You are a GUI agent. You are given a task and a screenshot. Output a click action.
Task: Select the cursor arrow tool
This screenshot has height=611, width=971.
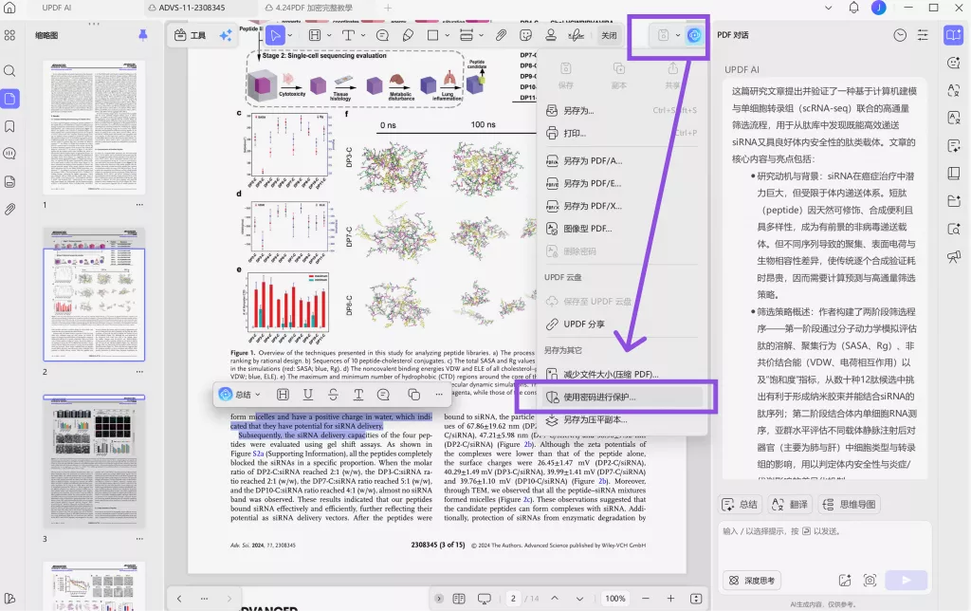pos(275,35)
